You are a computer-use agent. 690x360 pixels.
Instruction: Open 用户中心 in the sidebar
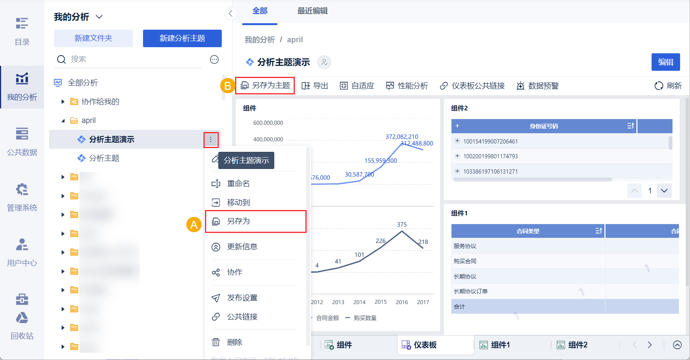click(x=22, y=253)
